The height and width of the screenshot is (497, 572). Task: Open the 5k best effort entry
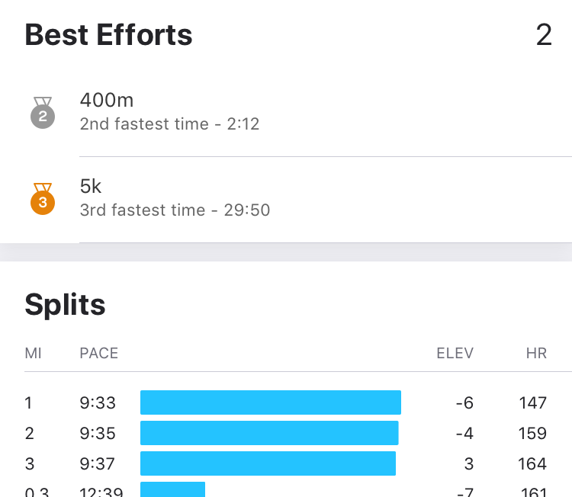286,200
